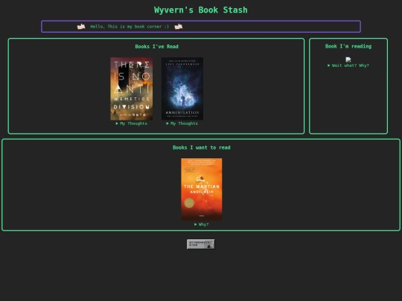Click the Book I'm reading heading
The height and width of the screenshot is (301, 402).
coord(348,46)
